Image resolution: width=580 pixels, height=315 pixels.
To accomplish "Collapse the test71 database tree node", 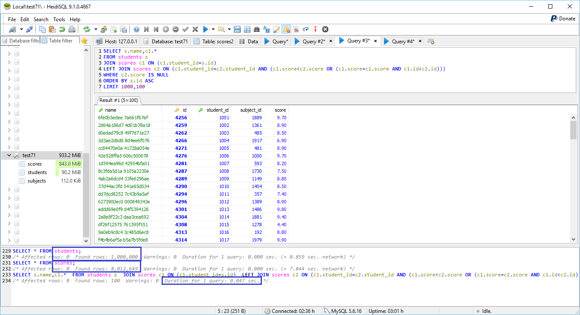I will 9,155.
